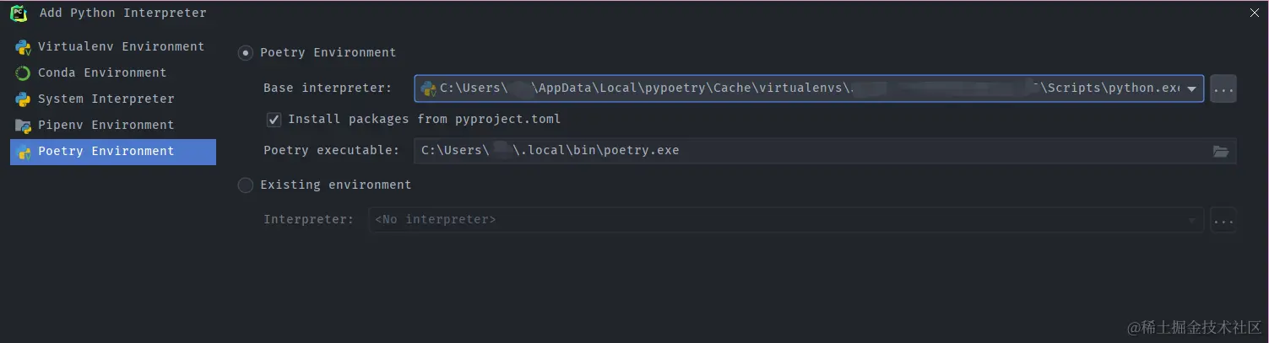1269x343 pixels.
Task: Click the PyCharm logo icon in title bar
Action: pyautogui.click(x=19, y=13)
